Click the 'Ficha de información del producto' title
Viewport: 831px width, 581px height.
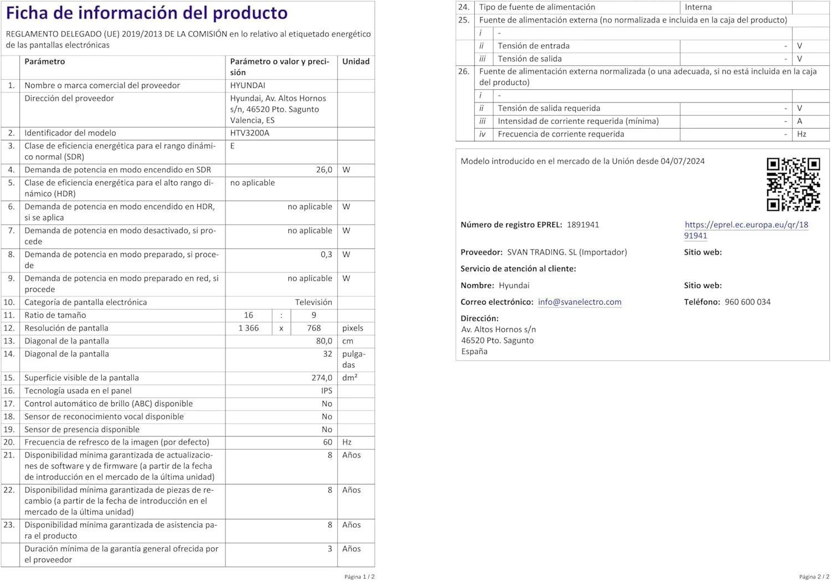[x=147, y=13]
